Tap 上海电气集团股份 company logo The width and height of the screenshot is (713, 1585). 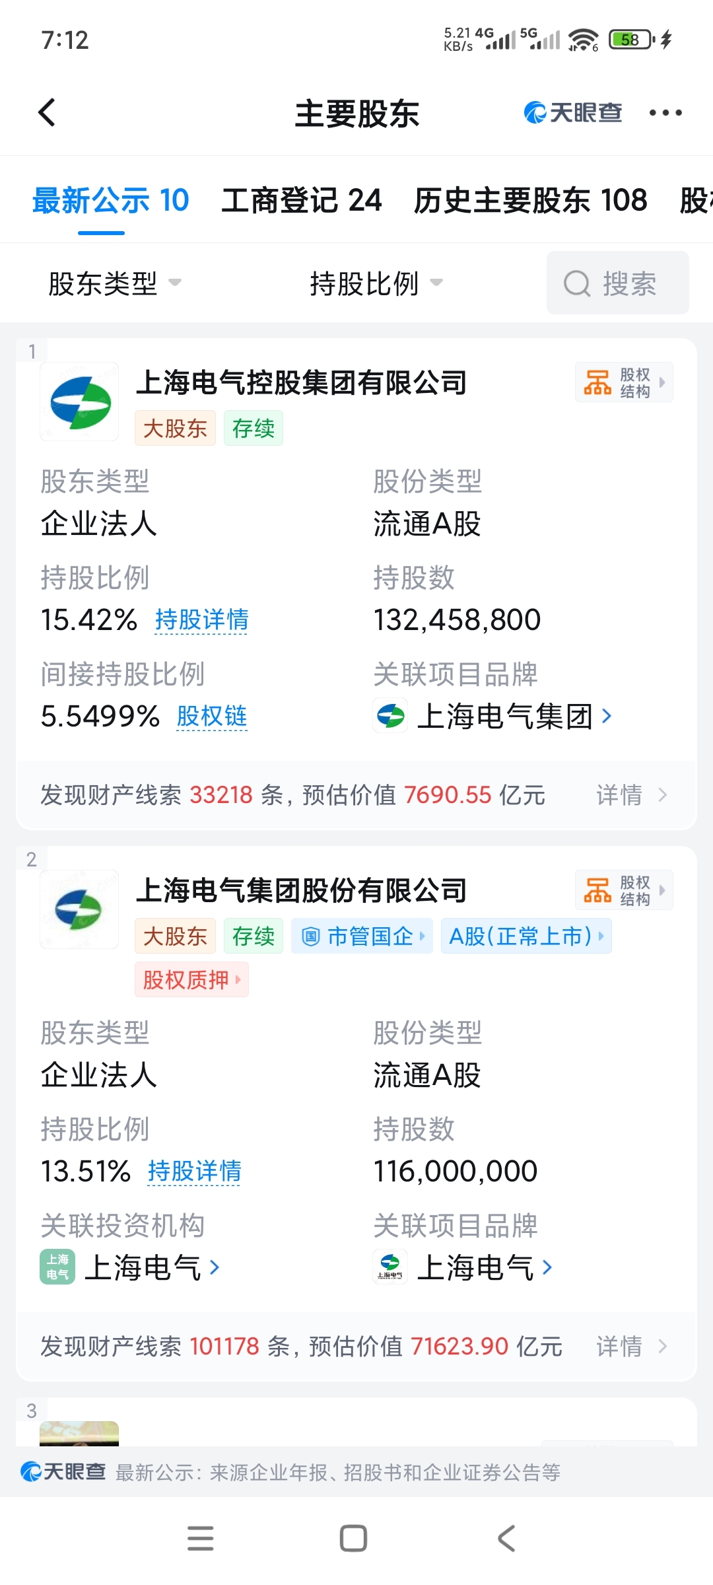pos(80,909)
